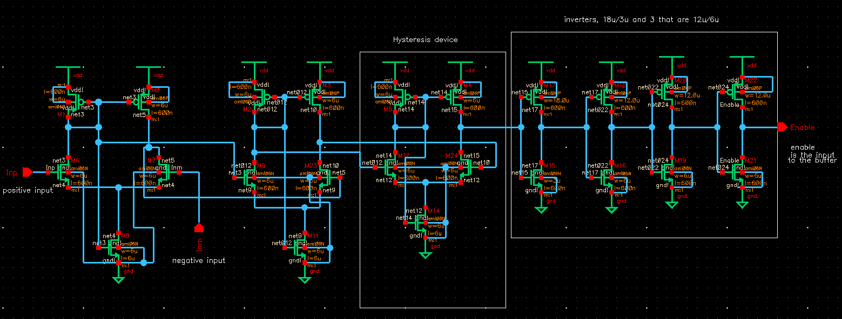Select the Inm negative input pin

[199, 228]
